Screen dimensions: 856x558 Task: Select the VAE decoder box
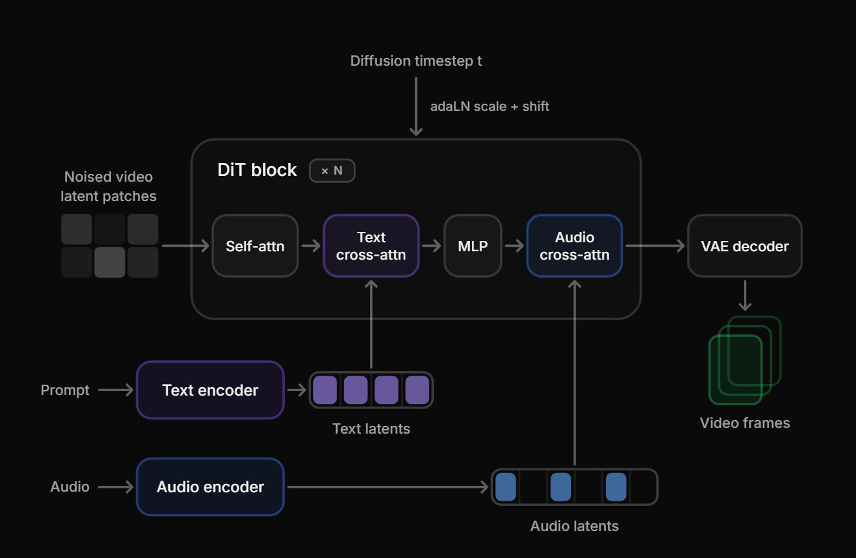pyautogui.click(x=745, y=245)
